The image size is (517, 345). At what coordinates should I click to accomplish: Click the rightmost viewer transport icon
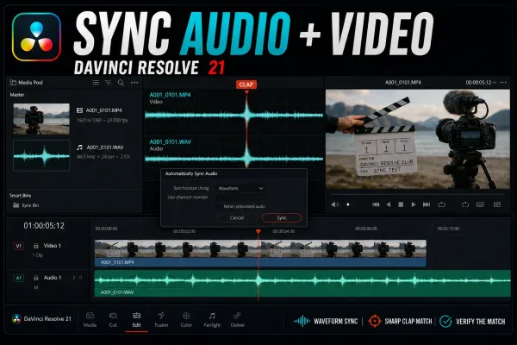click(497, 204)
